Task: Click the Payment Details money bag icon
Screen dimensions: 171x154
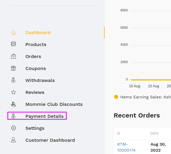Action: pos(13,116)
